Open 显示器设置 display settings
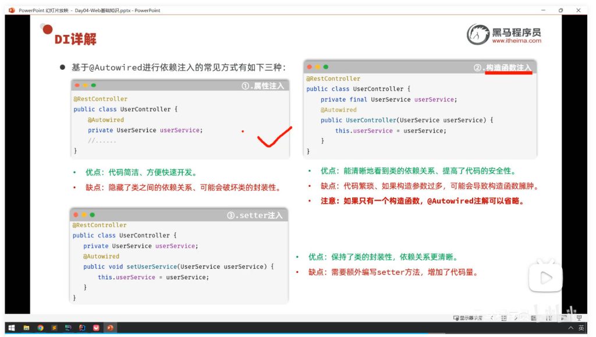The image size is (596, 337). coord(468,318)
